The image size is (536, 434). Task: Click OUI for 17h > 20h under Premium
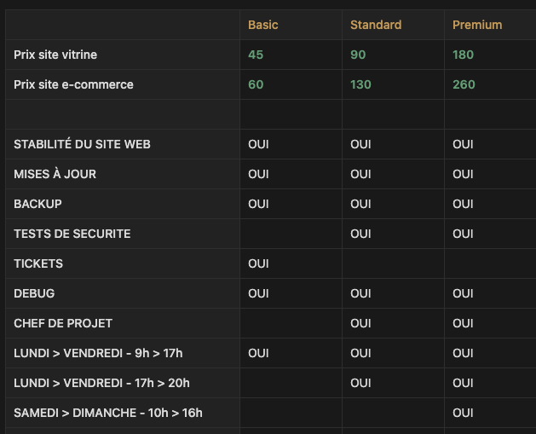tap(463, 383)
